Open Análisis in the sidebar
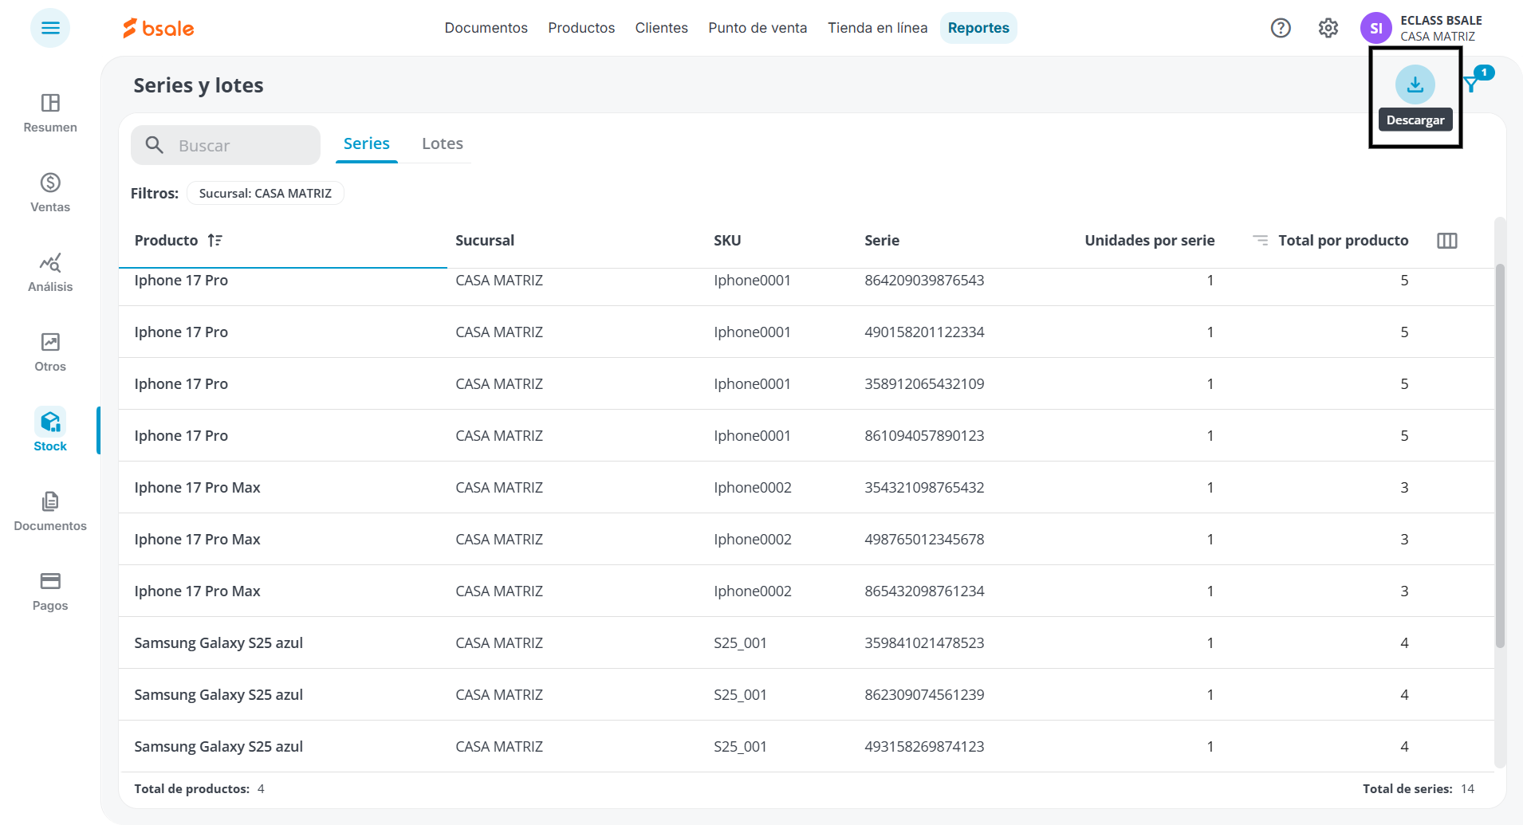1523x825 pixels. pos(50,272)
